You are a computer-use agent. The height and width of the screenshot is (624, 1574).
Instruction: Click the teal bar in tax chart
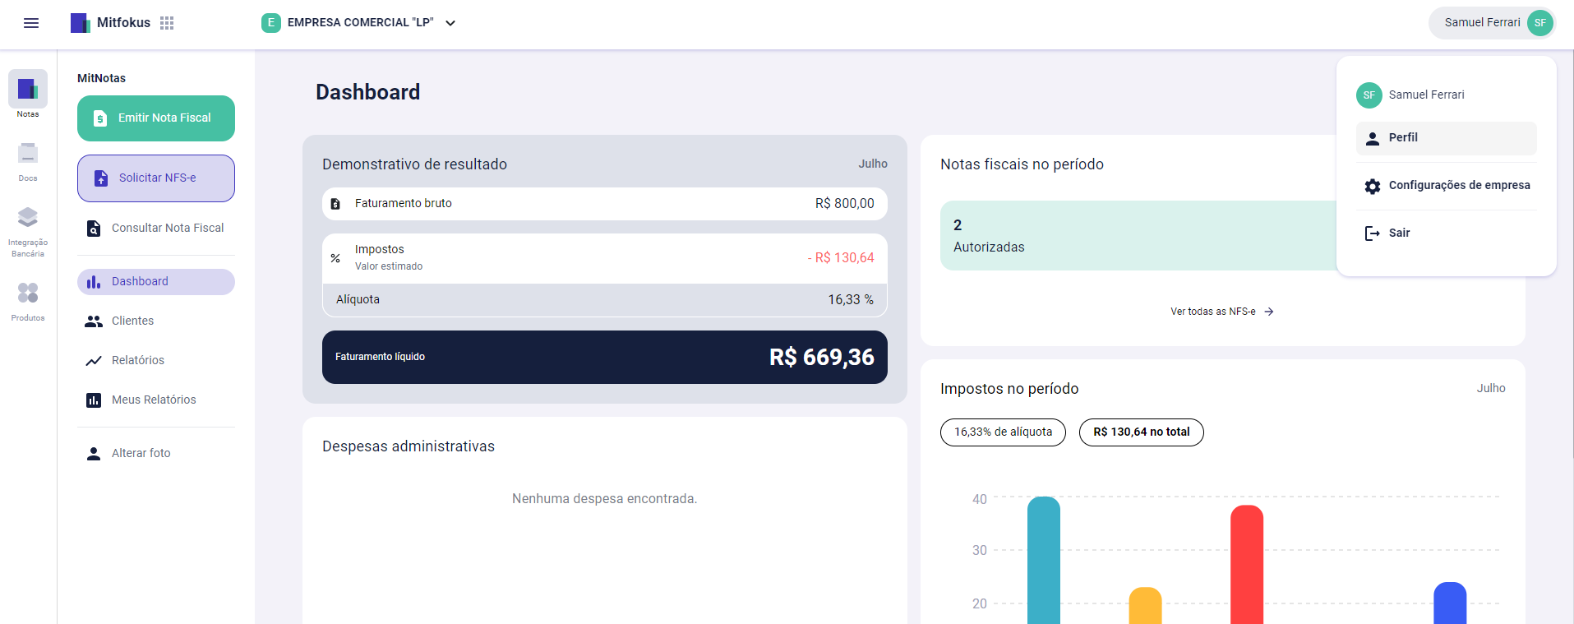[1044, 561]
